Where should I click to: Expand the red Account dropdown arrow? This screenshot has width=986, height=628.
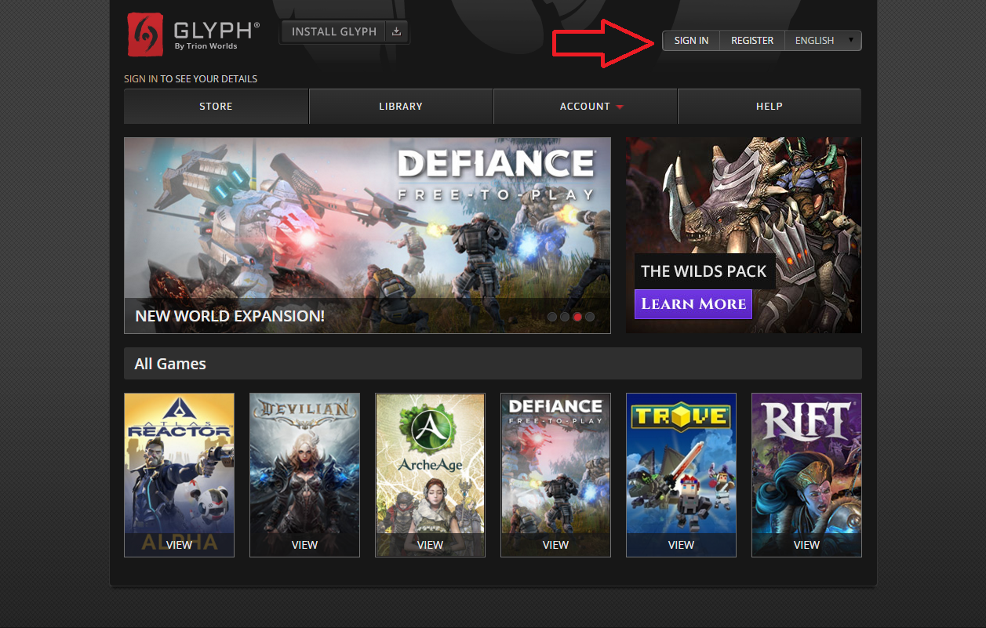[620, 107]
